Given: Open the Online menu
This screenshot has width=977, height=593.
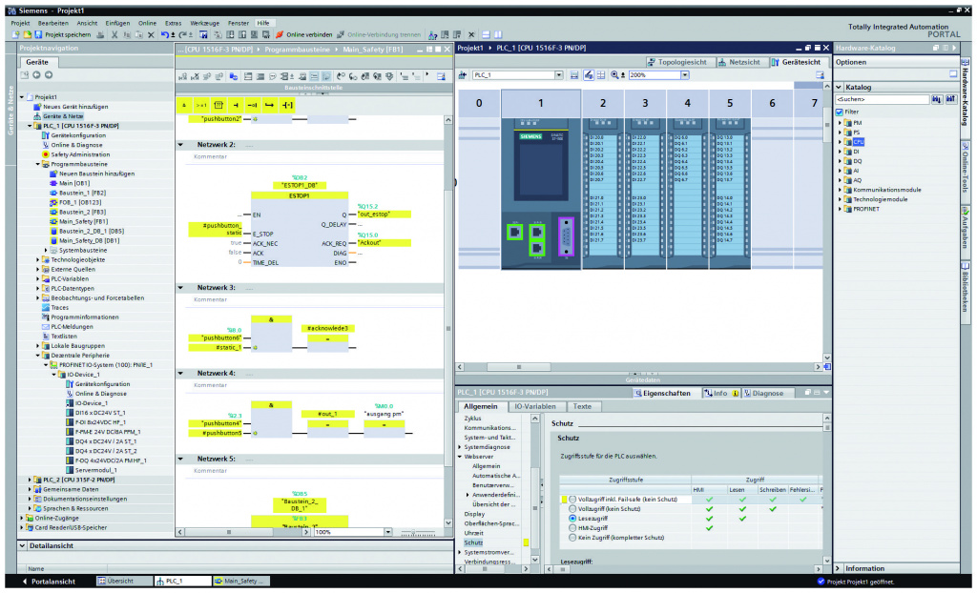Looking at the screenshot, I should (x=147, y=23).
